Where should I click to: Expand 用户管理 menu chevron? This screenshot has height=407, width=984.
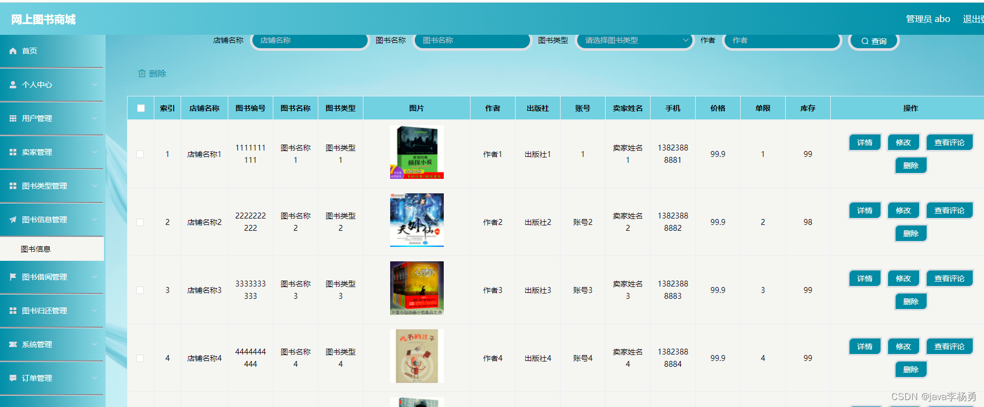(94, 118)
